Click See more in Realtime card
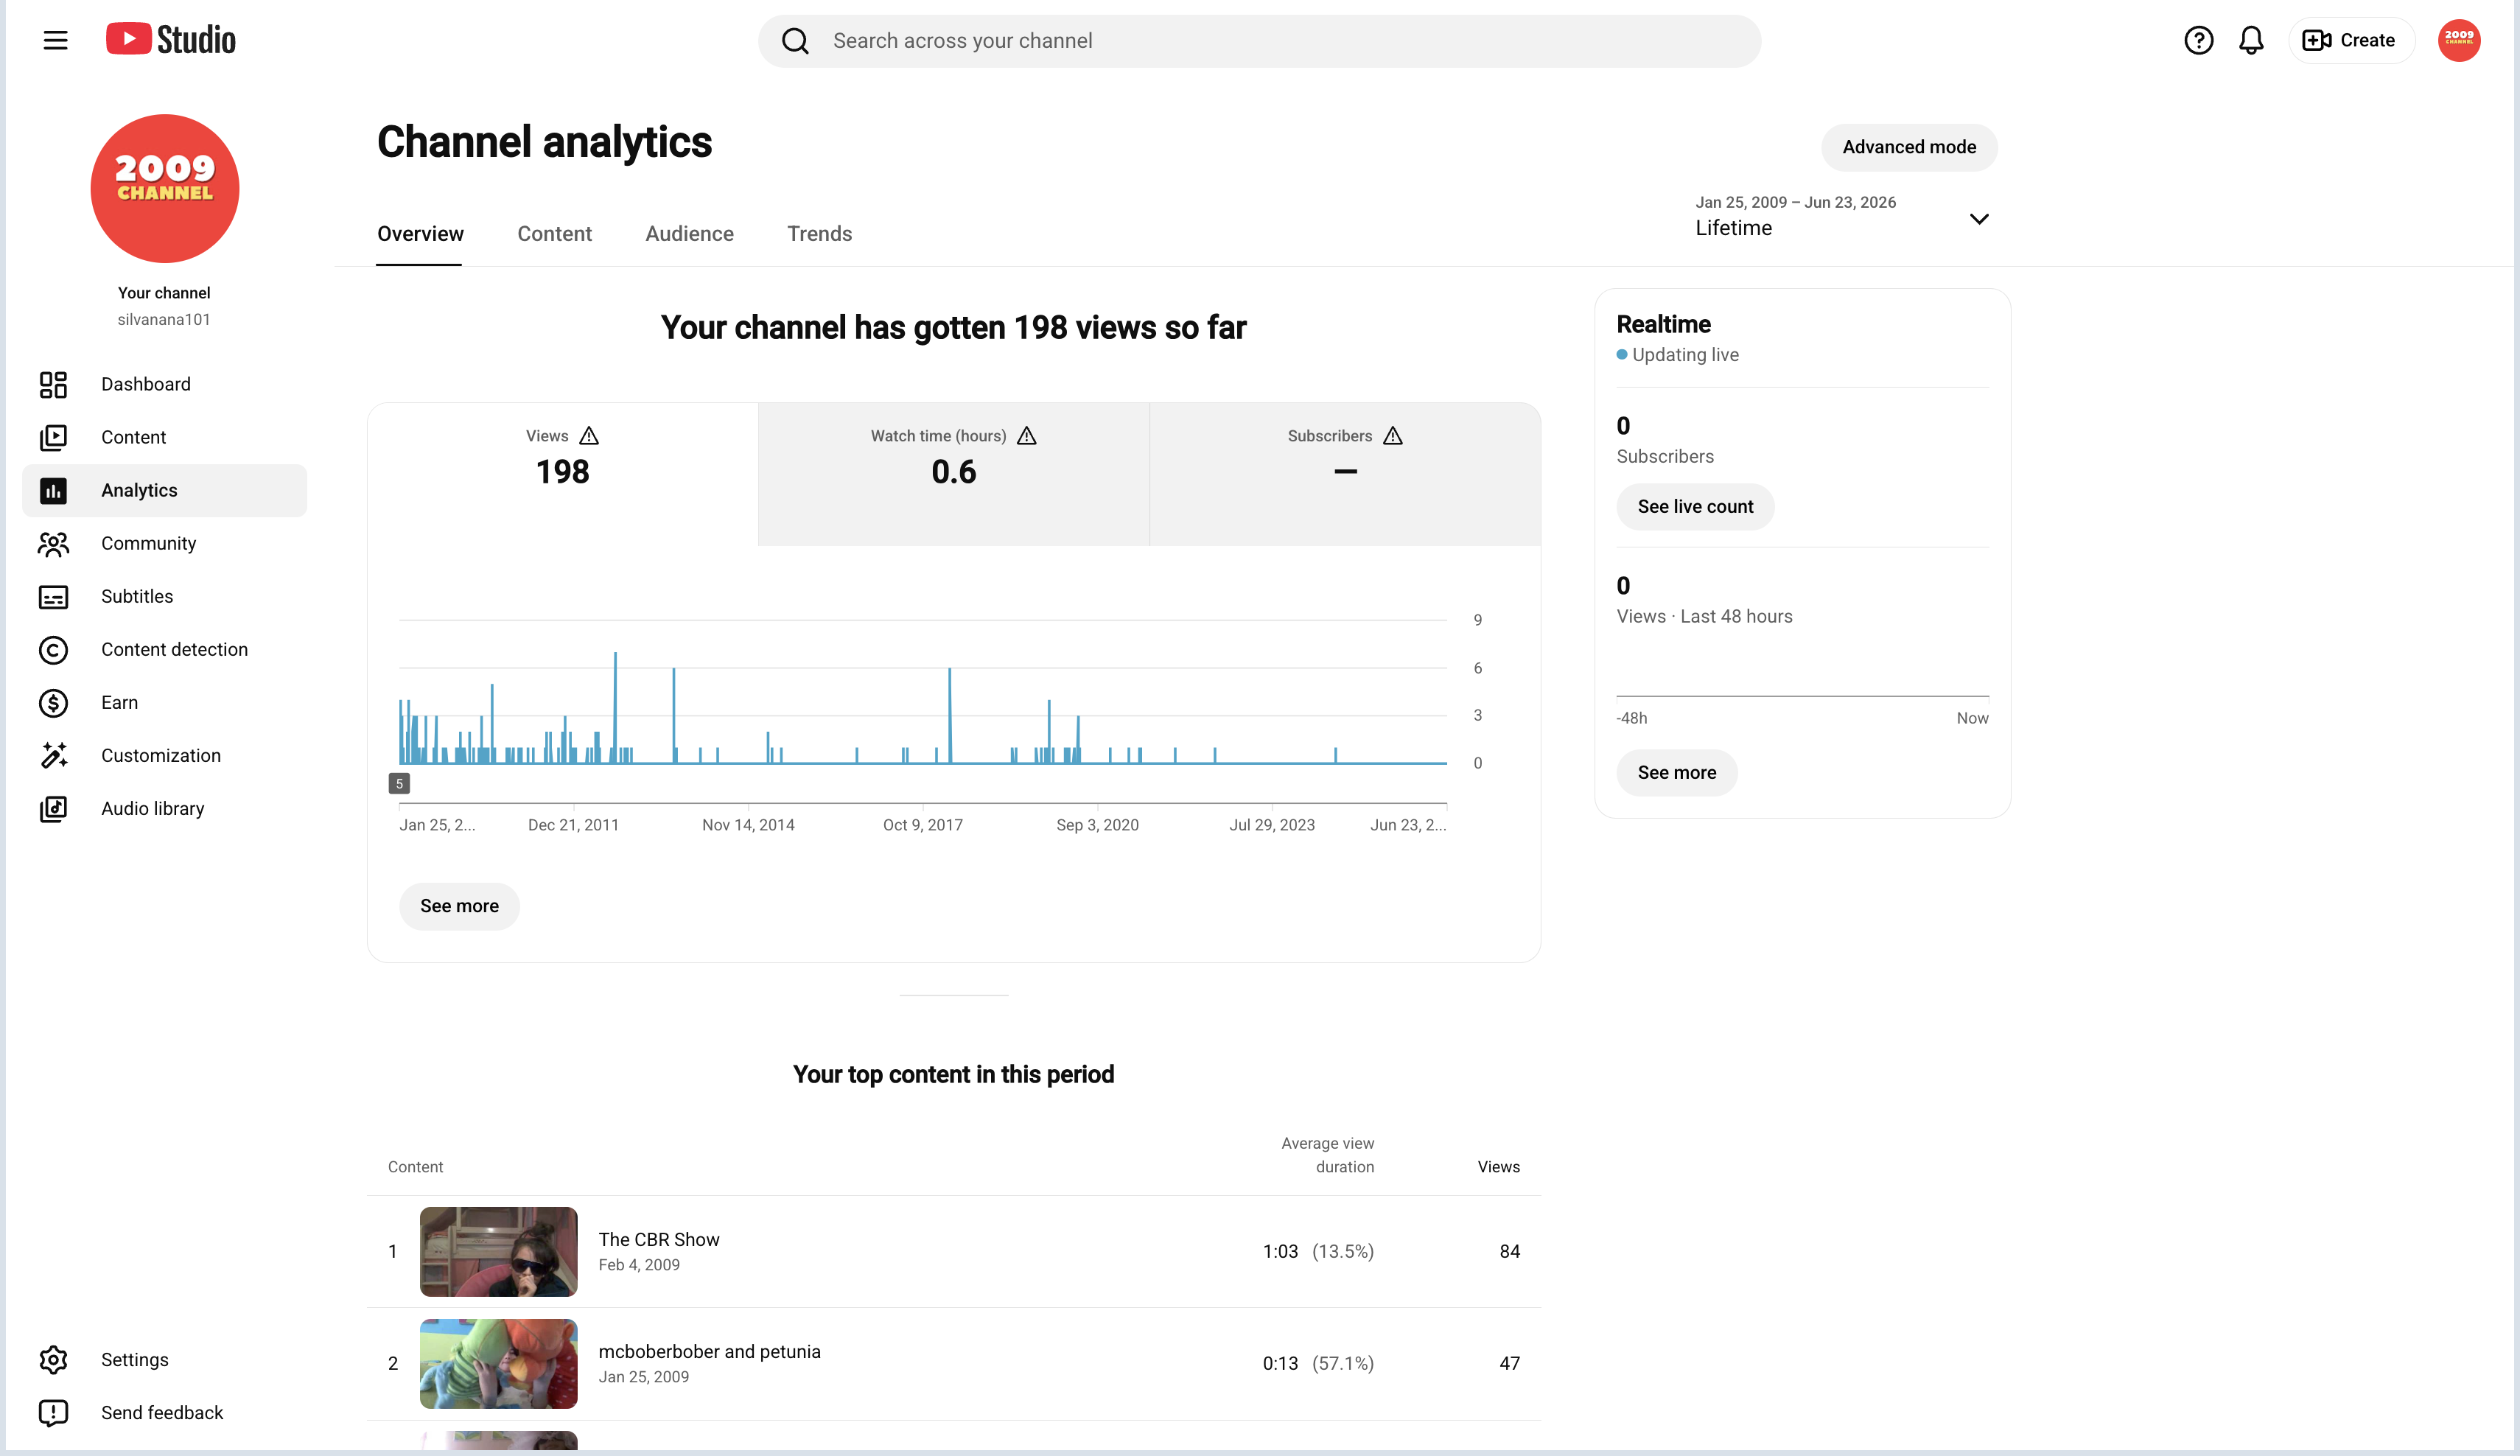 [x=1676, y=772]
